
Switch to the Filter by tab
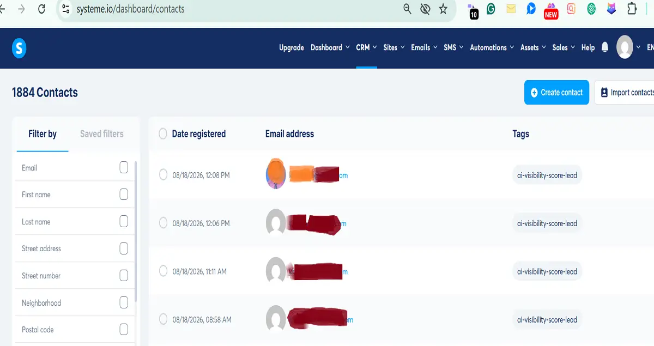[x=43, y=134]
